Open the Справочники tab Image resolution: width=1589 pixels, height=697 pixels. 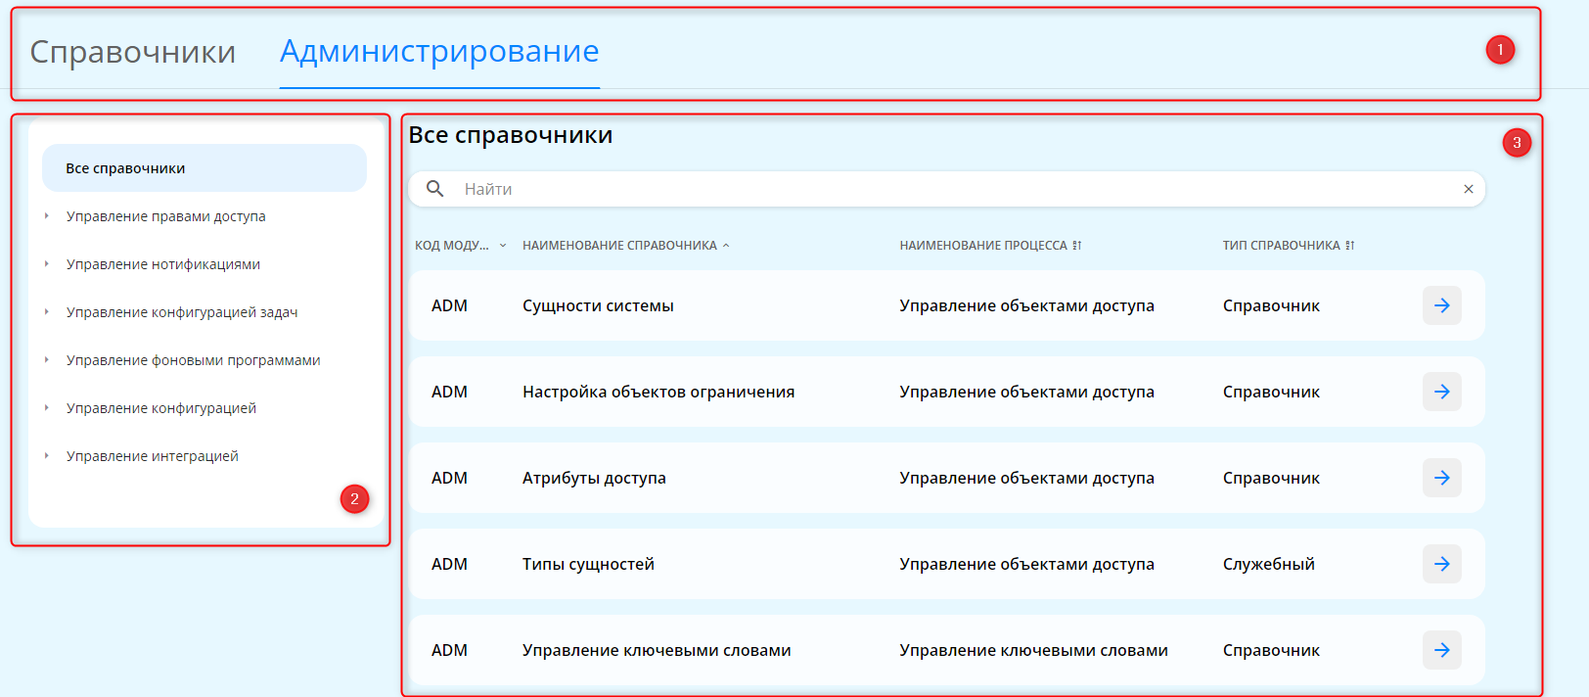click(x=133, y=52)
